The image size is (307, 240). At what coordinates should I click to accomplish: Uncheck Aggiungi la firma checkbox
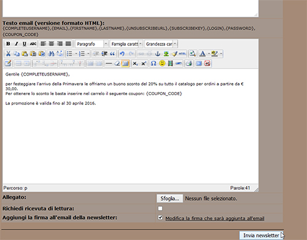coord(160,217)
